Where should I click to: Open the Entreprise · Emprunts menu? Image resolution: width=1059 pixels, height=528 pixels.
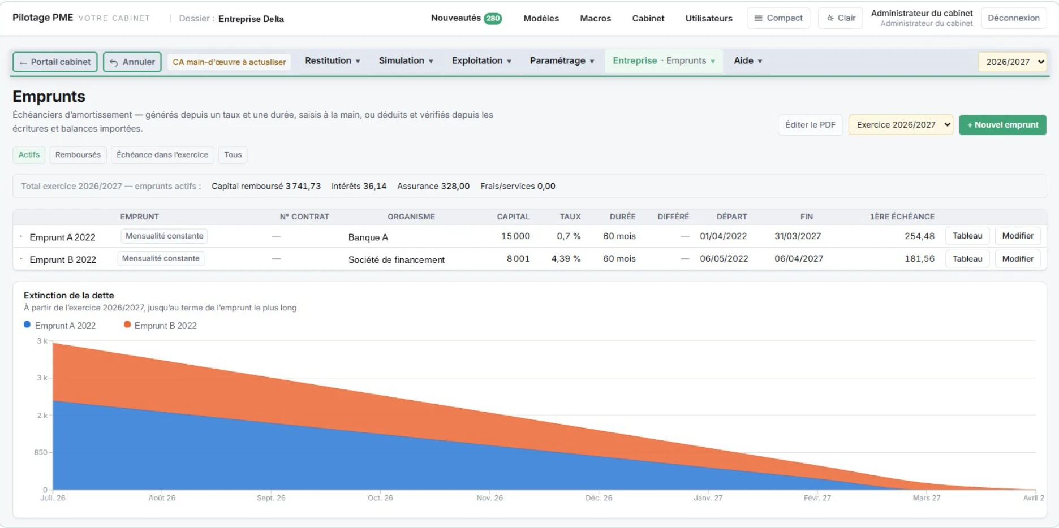(664, 61)
